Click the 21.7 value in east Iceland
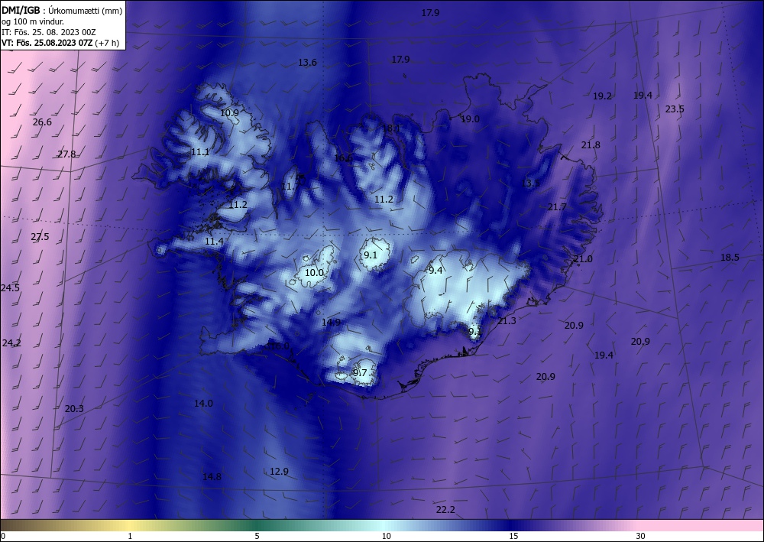764x542 pixels. [x=557, y=207]
